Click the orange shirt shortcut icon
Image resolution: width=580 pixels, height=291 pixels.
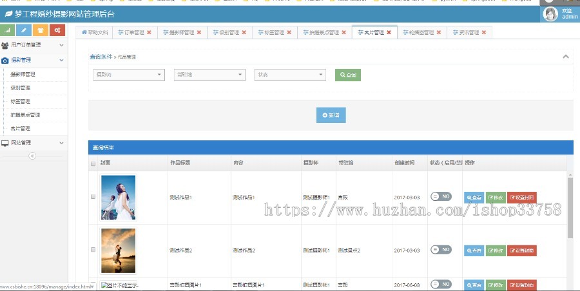pos(41,30)
